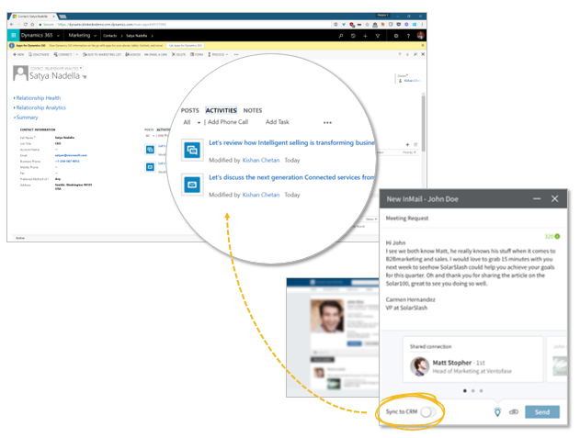Click CONNECT in the command bar
The image size is (580, 438).
(63, 54)
